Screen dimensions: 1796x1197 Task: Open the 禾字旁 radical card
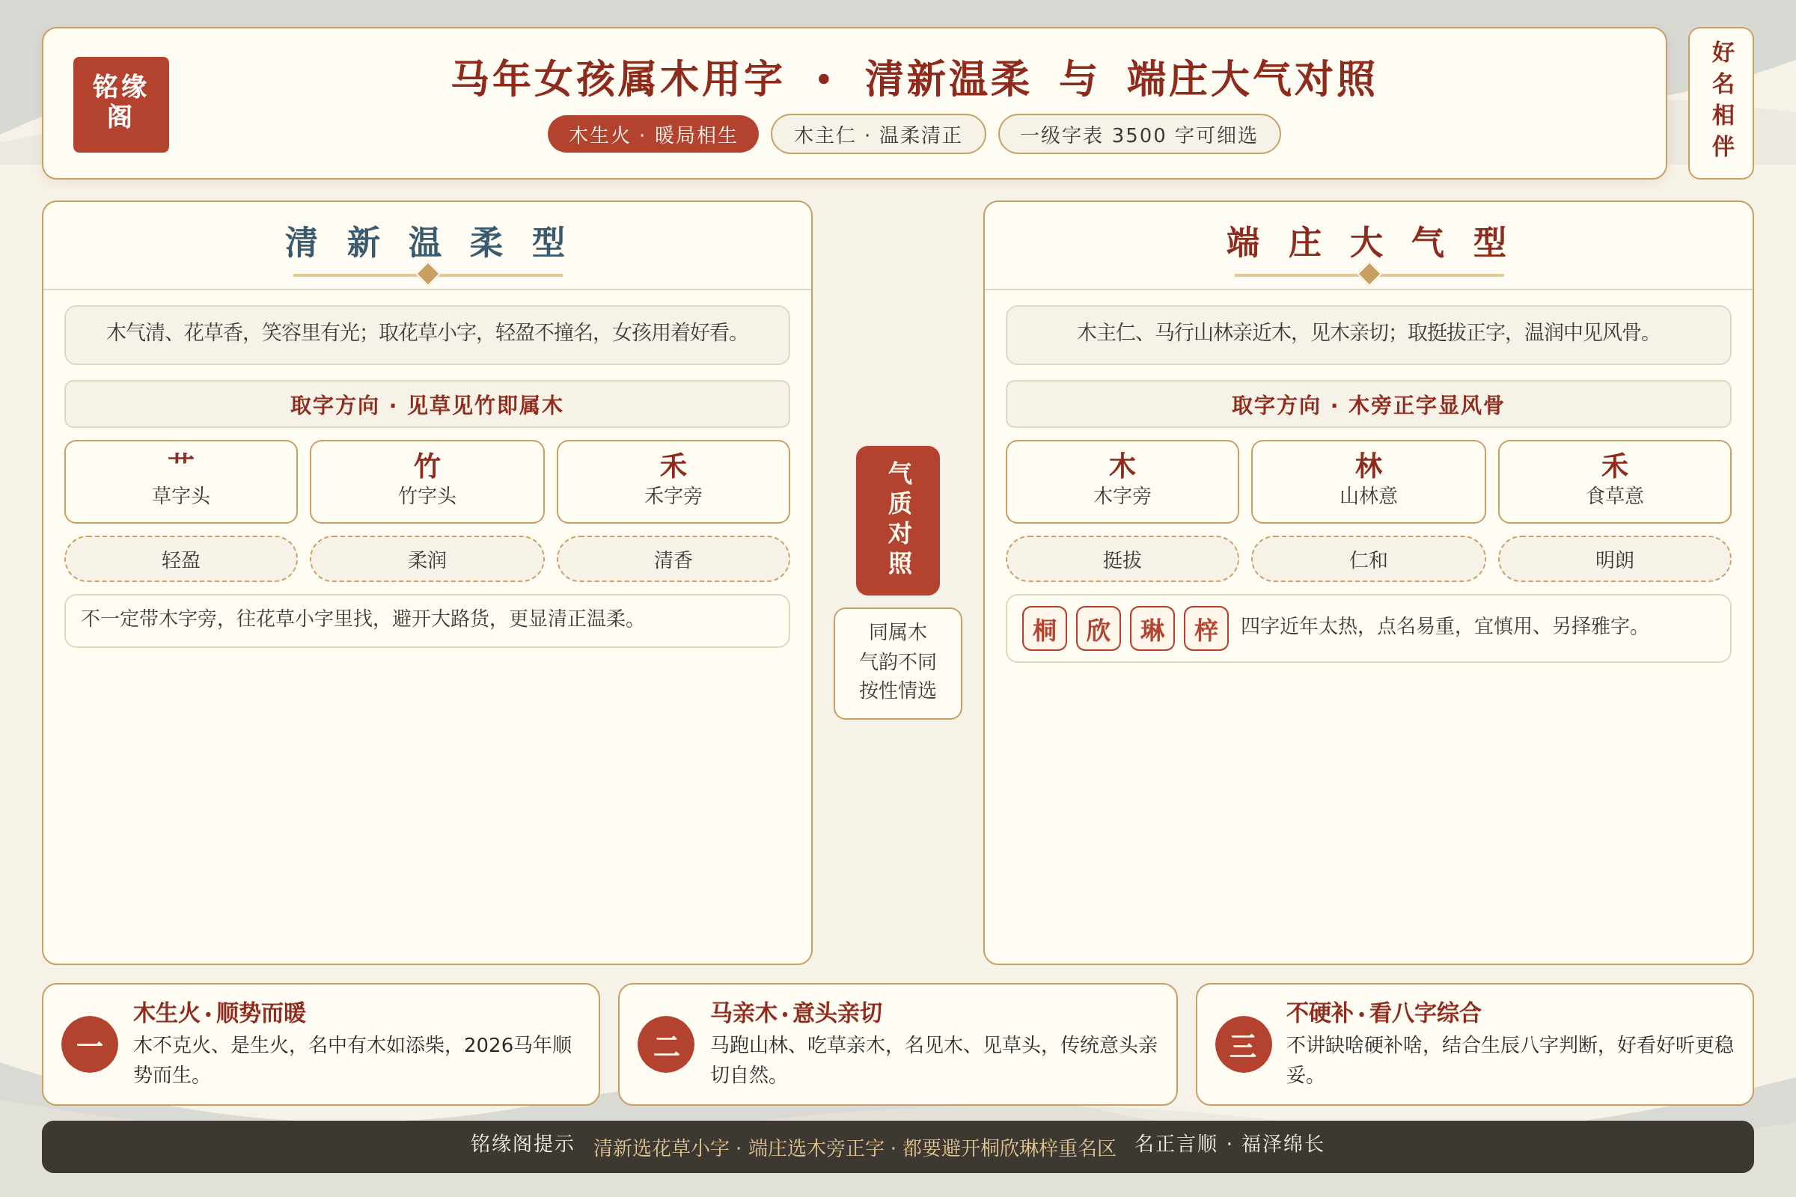click(x=673, y=482)
